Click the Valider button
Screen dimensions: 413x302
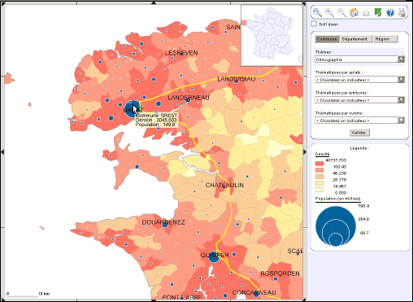coord(359,133)
